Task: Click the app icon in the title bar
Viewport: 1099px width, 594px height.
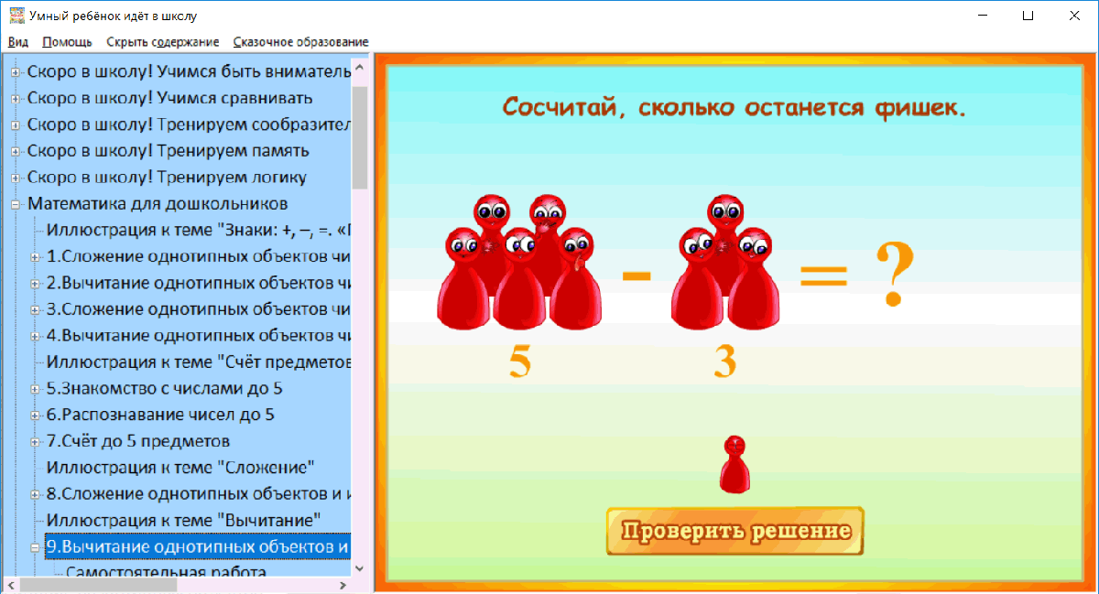Action: pyautogui.click(x=16, y=16)
